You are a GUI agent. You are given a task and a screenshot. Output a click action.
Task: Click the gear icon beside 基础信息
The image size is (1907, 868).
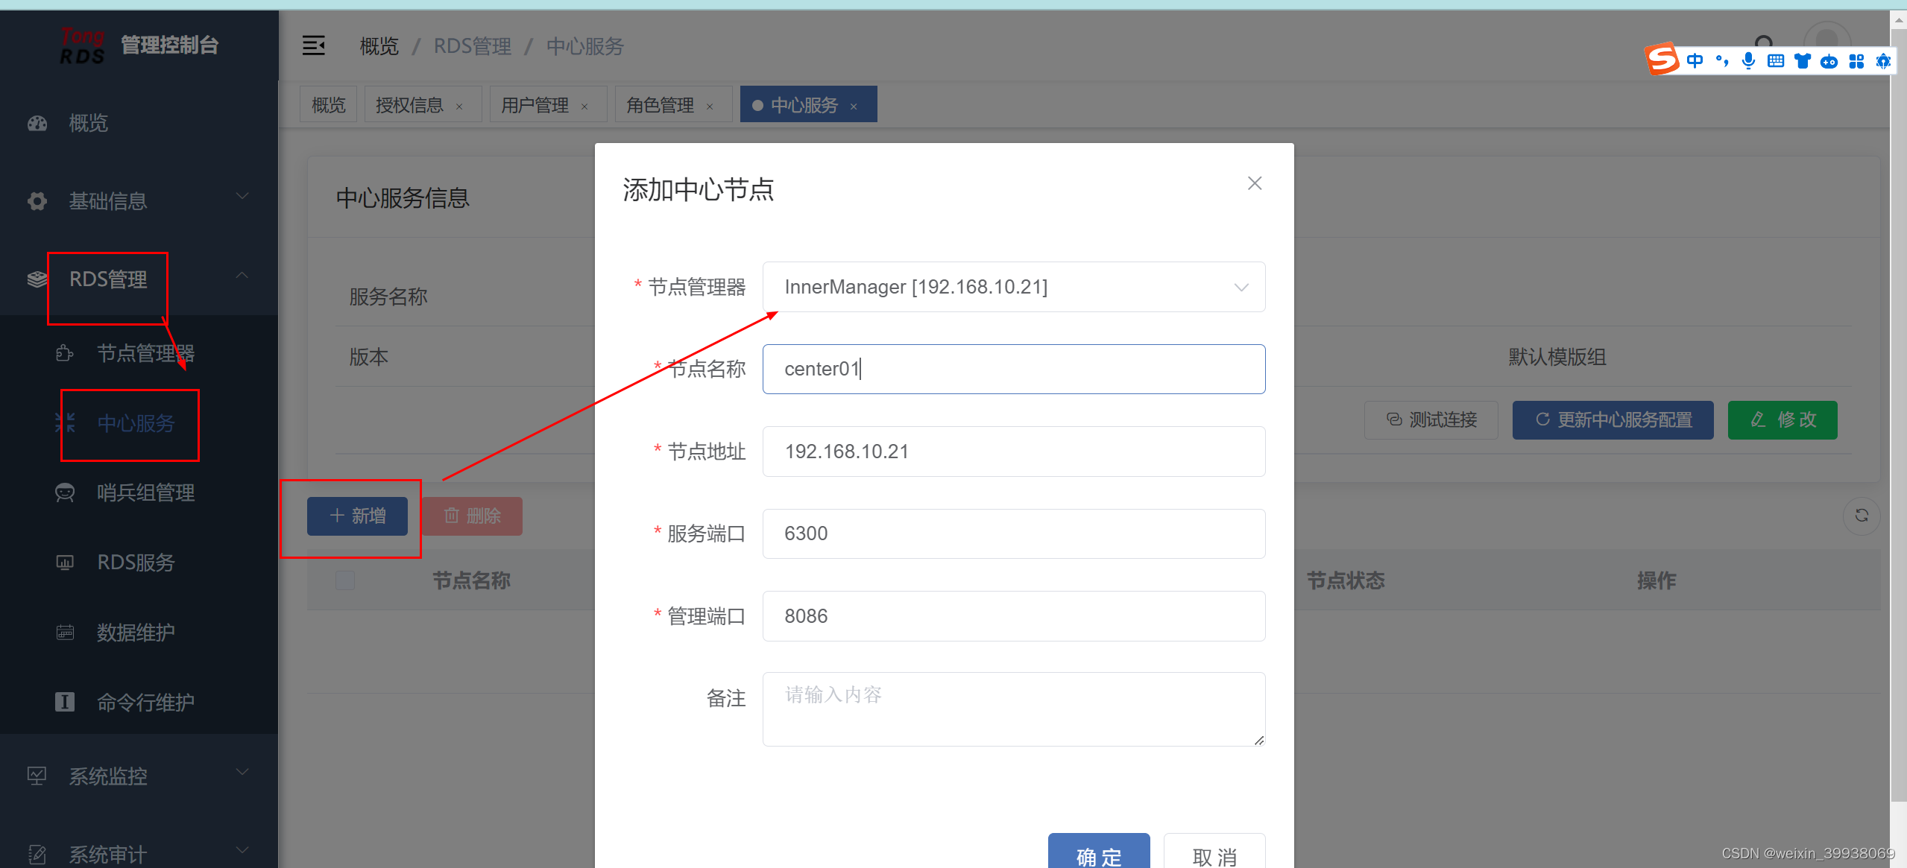37,201
